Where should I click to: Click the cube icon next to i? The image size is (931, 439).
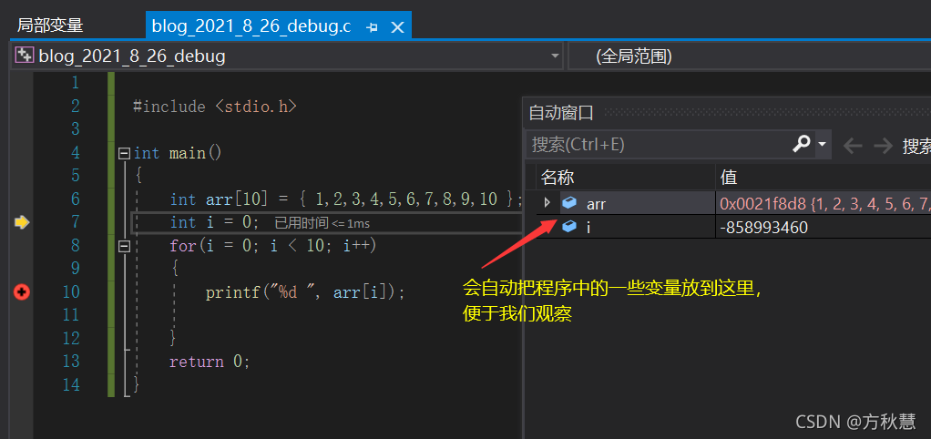click(568, 227)
